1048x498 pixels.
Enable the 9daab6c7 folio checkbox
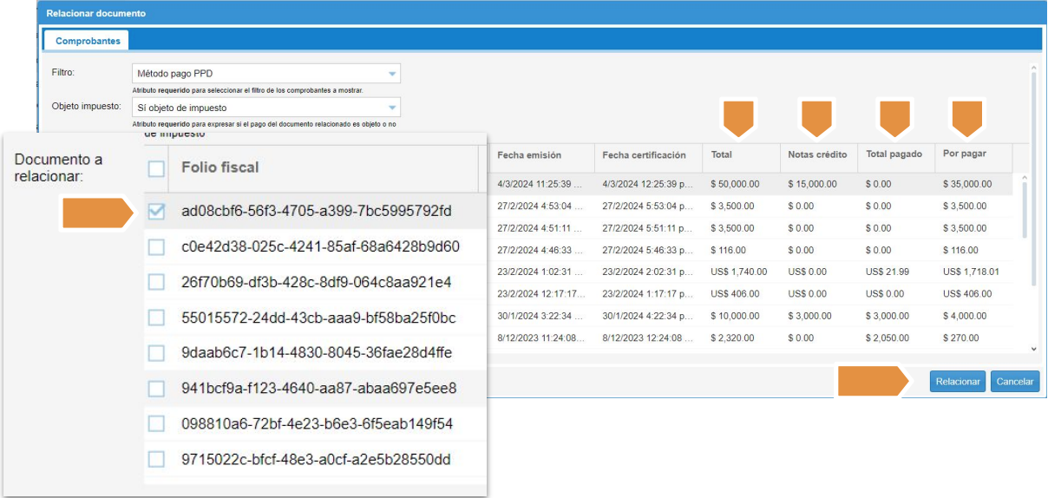point(156,353)
